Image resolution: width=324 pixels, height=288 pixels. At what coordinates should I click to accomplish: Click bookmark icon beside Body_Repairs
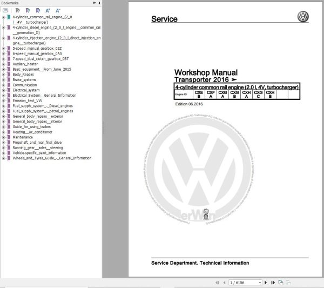[x=9, y=75]
